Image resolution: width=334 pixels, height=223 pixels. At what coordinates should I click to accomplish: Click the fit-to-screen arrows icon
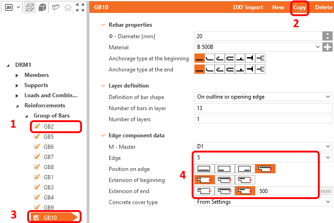[x=80, y=7]
